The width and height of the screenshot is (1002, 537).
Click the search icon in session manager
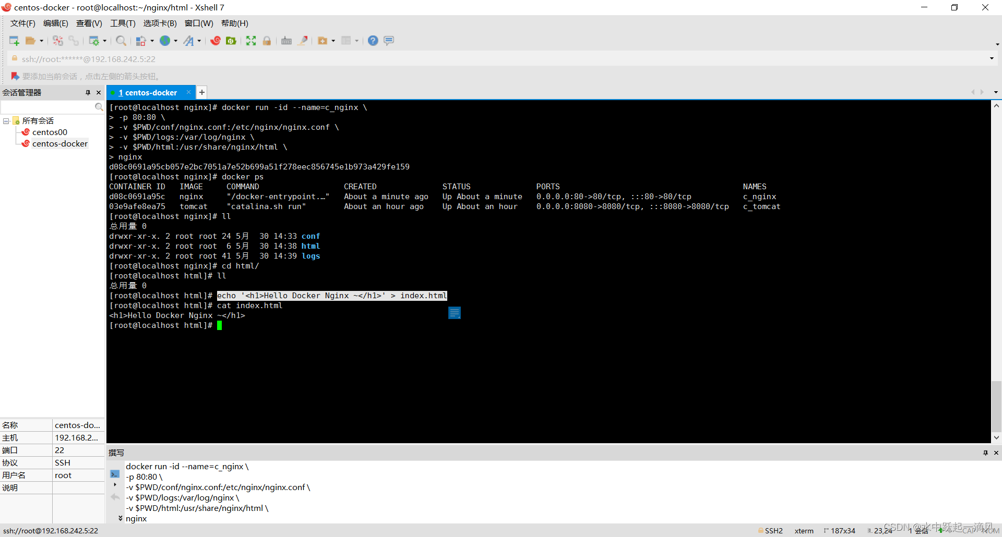[x=99, y=107]
